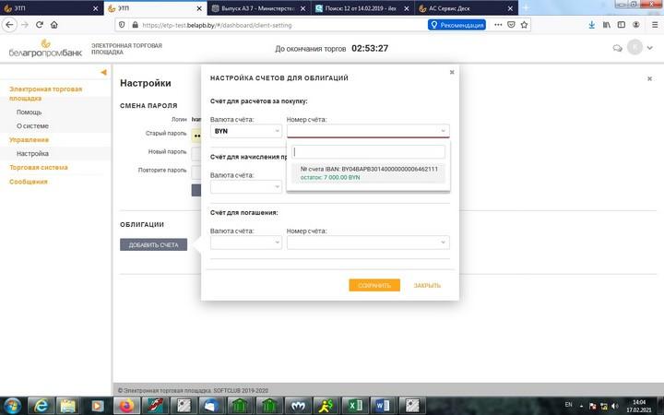Open the messages chat icon in header
Viewport: 664px width, 415px height.
[617, 48]
